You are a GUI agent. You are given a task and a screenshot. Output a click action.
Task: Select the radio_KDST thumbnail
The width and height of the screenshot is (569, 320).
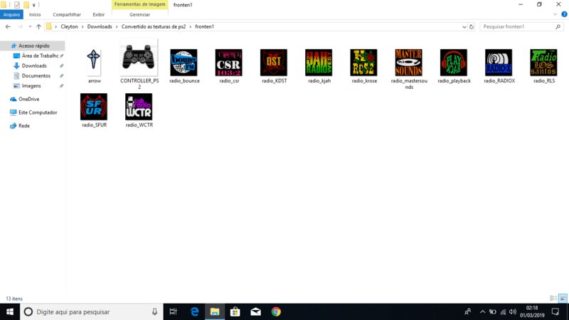point(274,63)
